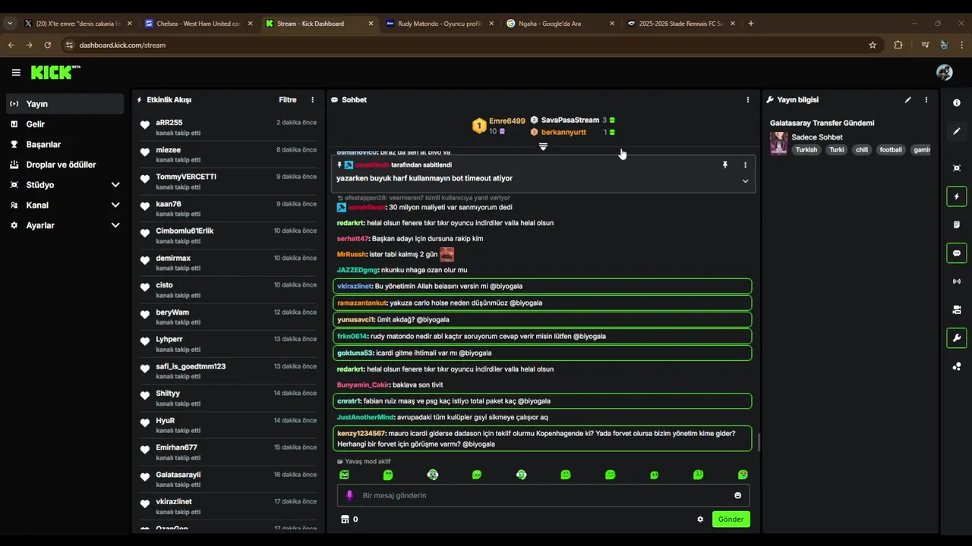Go to Yayın in sidebar

click(65, 104)
